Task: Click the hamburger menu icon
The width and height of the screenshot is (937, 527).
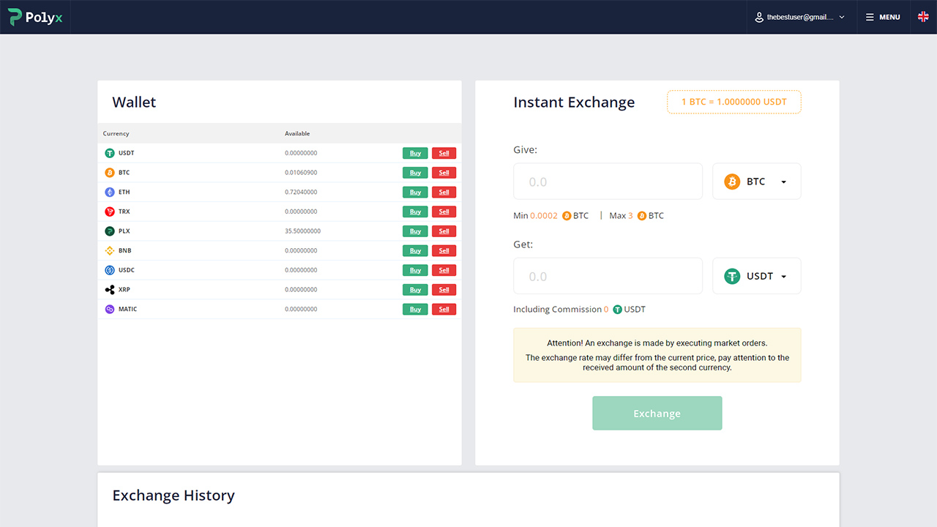Action: pos(870,17)
